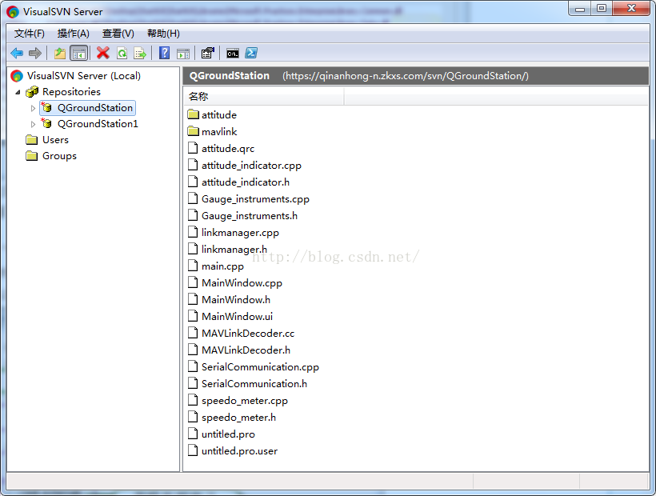Open the 帮助(H) menu
This screenshot has height=496, width=656.
point(163,34)
